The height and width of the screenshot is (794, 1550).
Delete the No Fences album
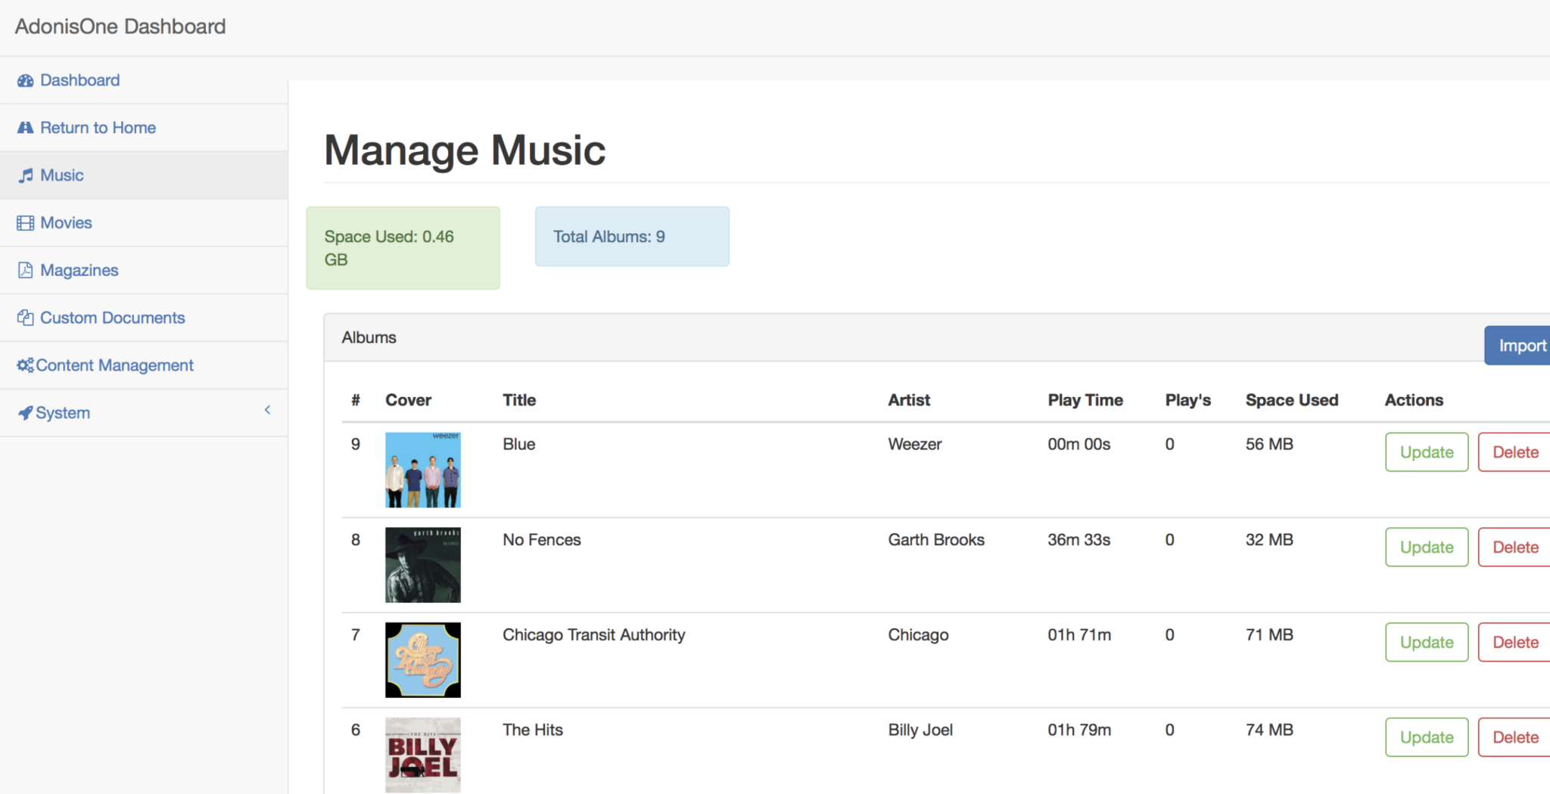pyautogui.click(x=1514, y=547)
